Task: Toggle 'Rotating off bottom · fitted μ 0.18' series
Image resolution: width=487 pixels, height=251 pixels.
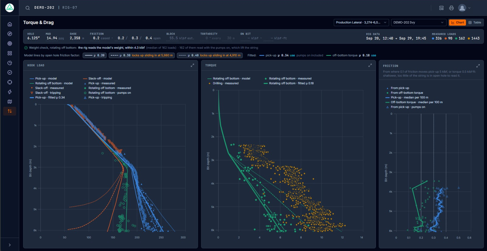Action: 289,83
